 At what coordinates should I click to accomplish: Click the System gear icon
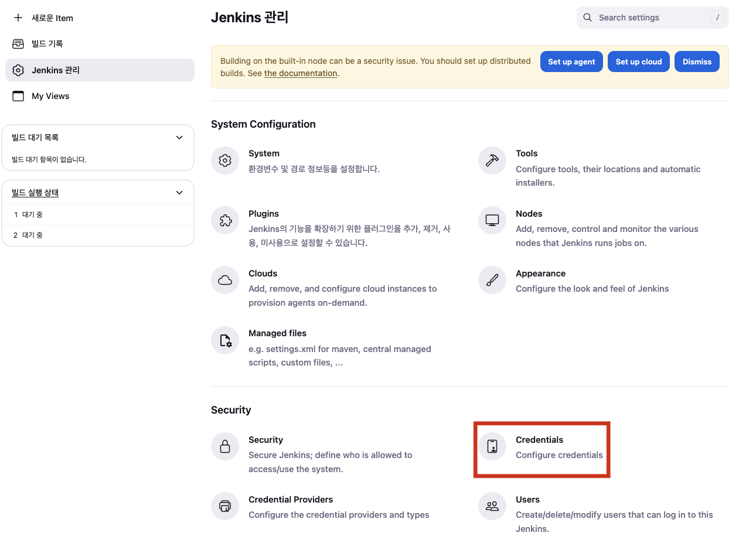pyautogui.click(x=225, y=160)
